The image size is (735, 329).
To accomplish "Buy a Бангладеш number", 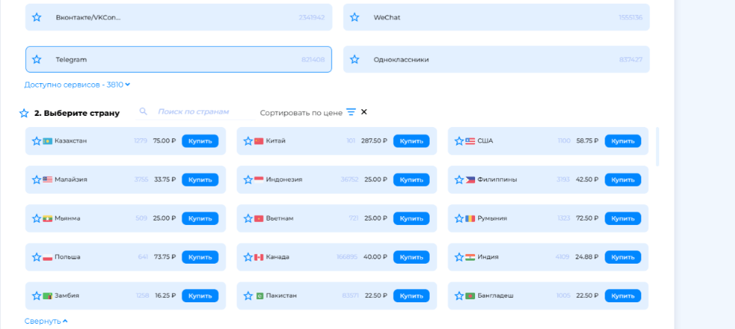I will [623, 296].
